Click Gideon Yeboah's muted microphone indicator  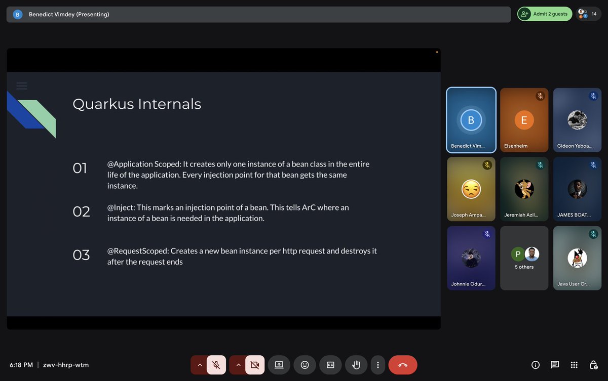[x=593, y=96]
